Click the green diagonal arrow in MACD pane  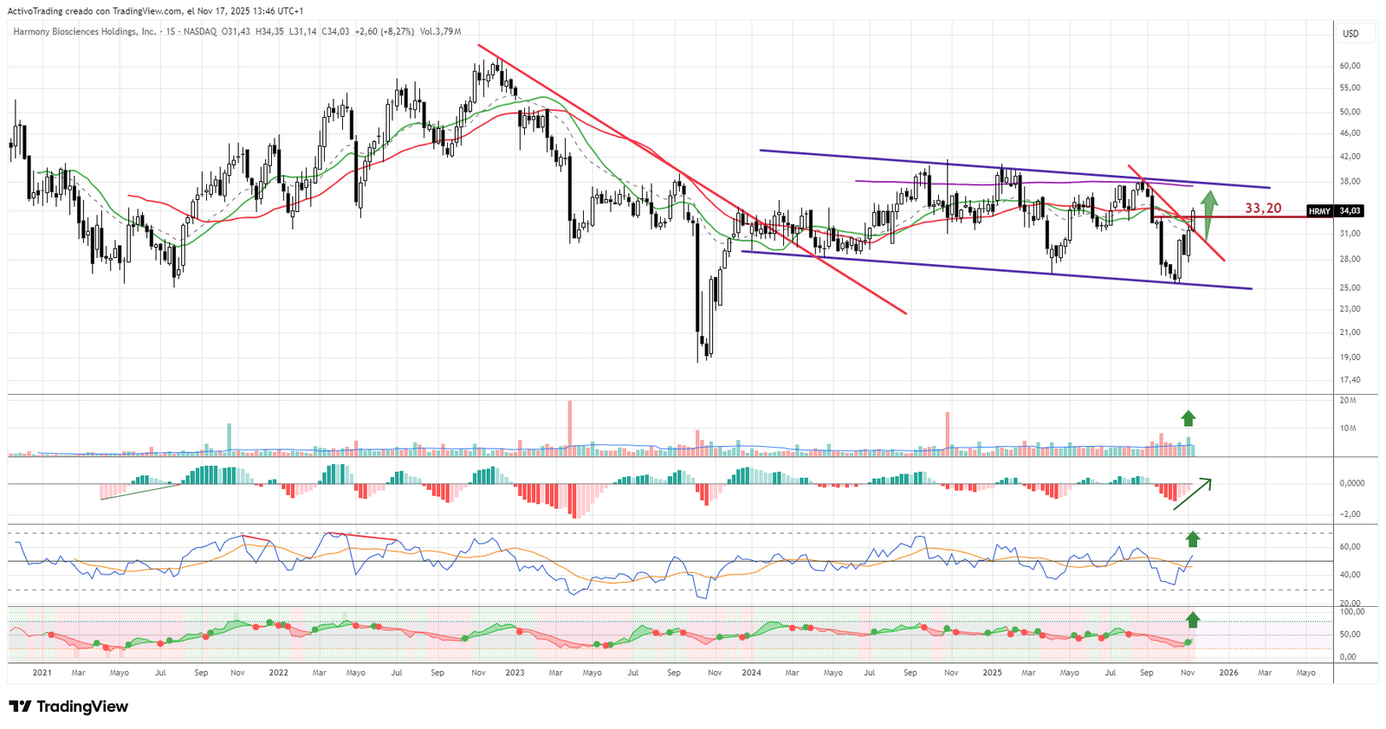point(1194,494)
